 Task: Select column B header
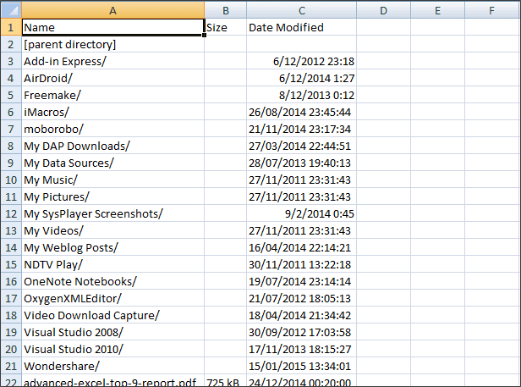225,10
